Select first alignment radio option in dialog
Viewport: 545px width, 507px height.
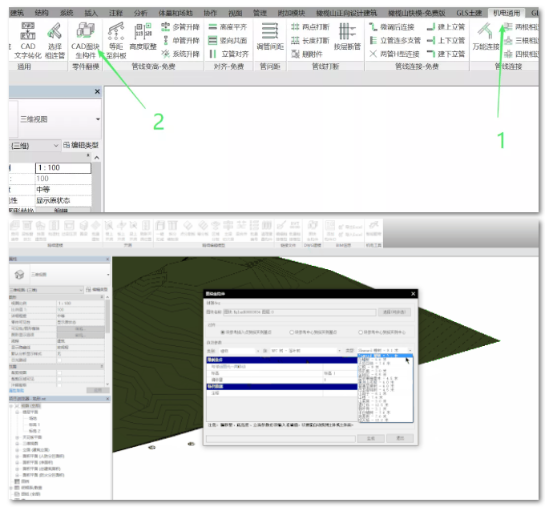[223, 332]
